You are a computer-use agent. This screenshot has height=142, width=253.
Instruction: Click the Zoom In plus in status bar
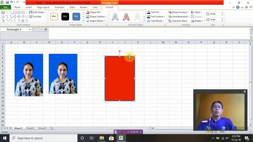pos(251,132)
